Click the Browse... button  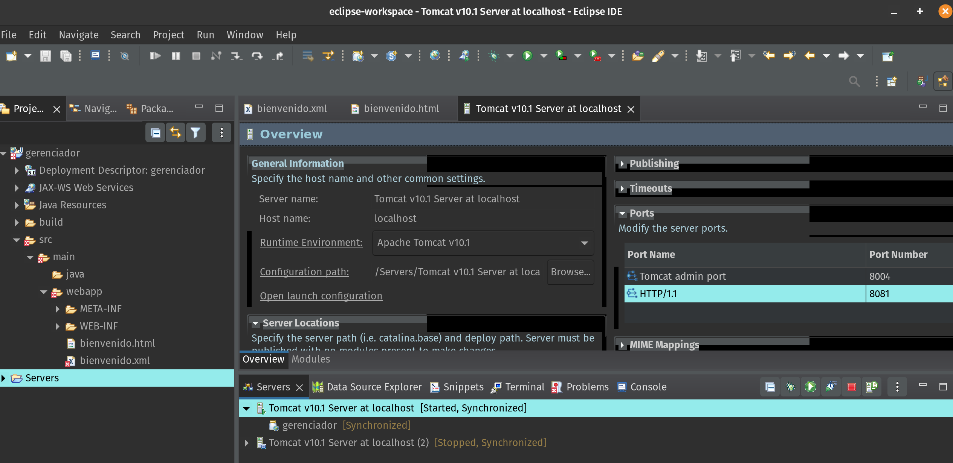(570, 272)
